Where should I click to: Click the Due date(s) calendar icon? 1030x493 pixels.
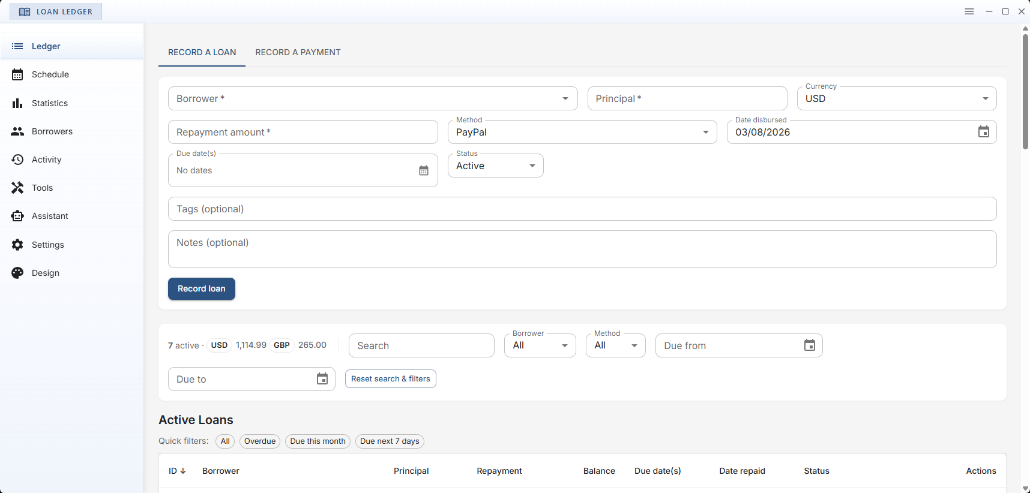424,171
